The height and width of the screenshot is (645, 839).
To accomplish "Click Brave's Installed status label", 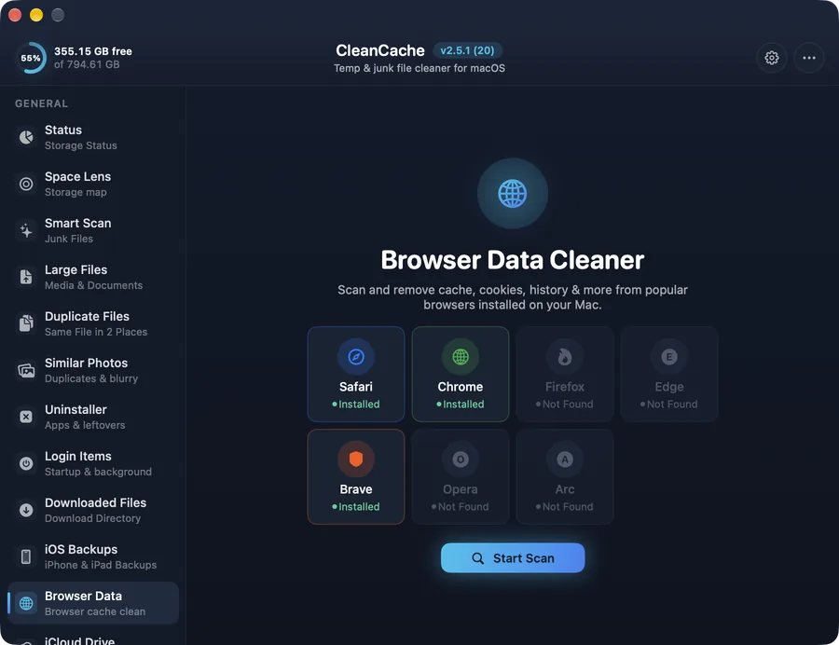I will (x=356, y=506).
